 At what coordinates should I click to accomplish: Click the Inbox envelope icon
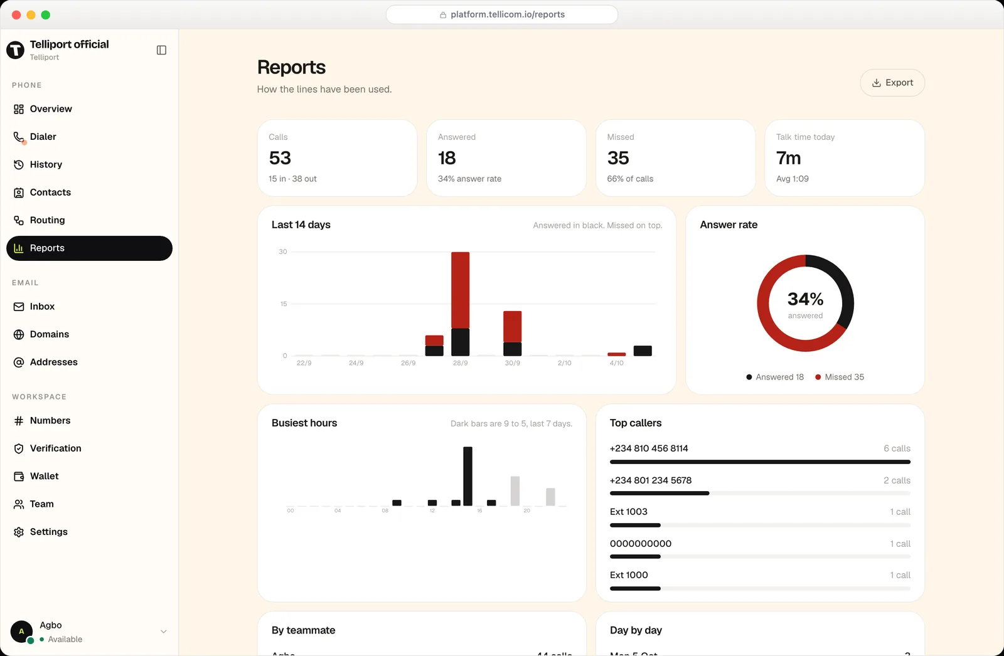click(19, 307)
